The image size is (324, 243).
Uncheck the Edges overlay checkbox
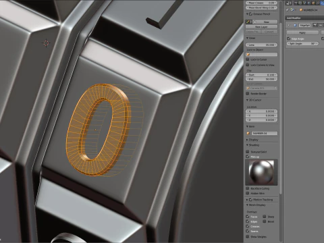point(248,221)
